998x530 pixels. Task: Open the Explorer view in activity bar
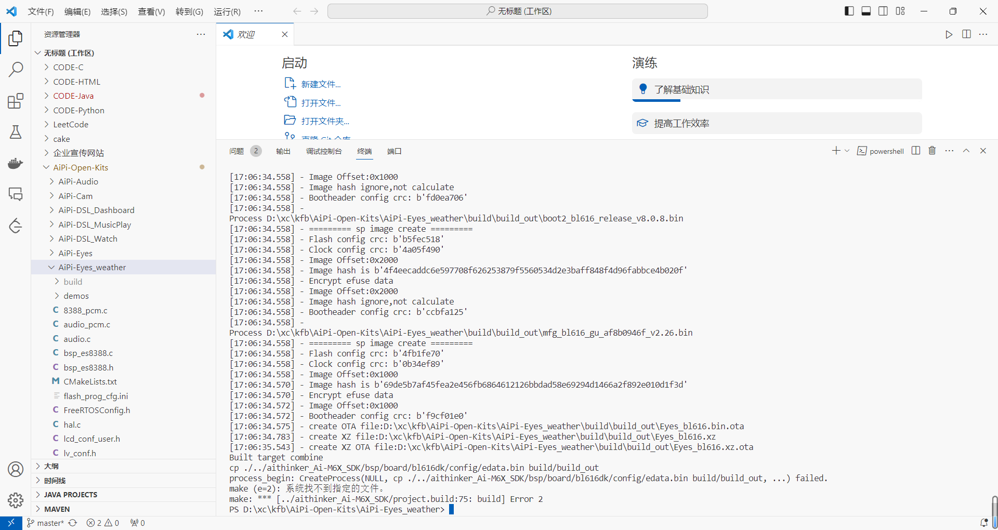tap(16, 38)
